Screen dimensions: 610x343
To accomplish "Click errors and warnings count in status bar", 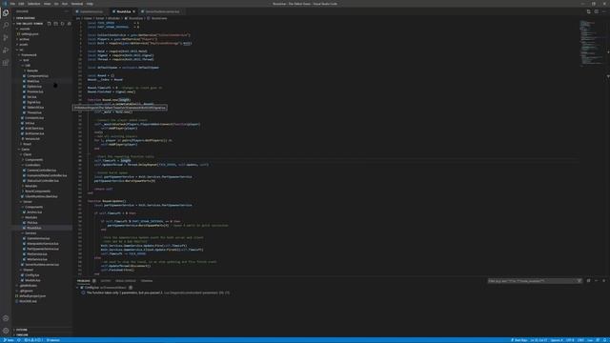I will pyautogui.click(x=33, y=340).
